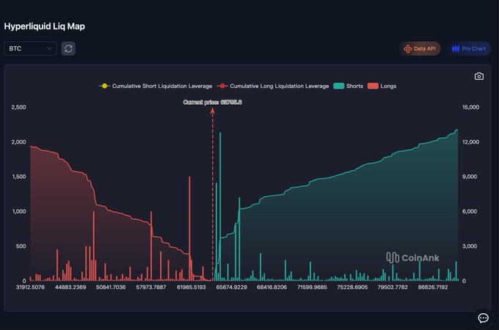
Task: Click the 31912.5076 x-axis label
Action: pyautogui.click(x=30, y=287)
